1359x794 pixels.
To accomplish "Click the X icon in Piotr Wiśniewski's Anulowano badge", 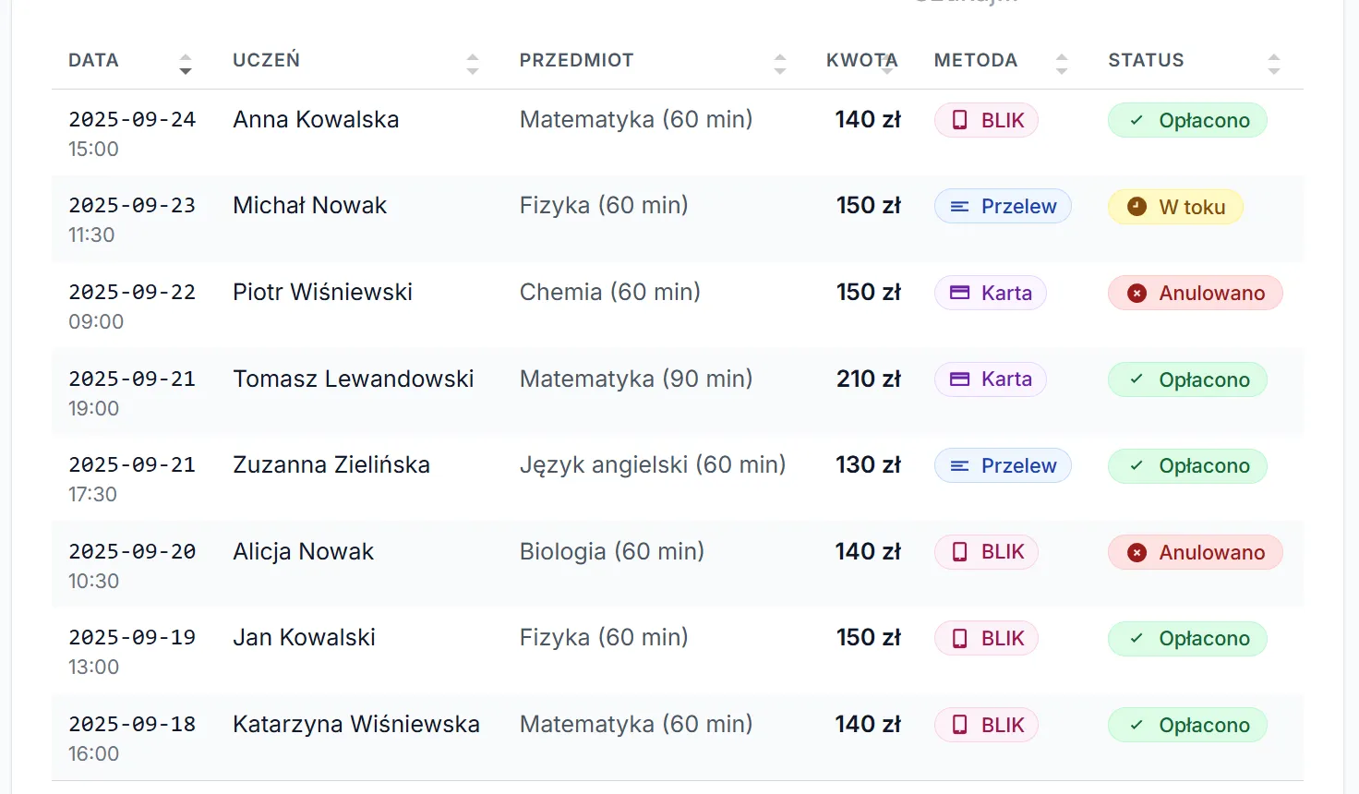I will click(1137, 293).
